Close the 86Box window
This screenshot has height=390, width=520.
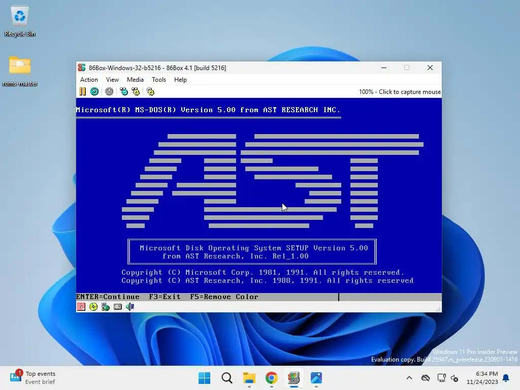[430, 68]
